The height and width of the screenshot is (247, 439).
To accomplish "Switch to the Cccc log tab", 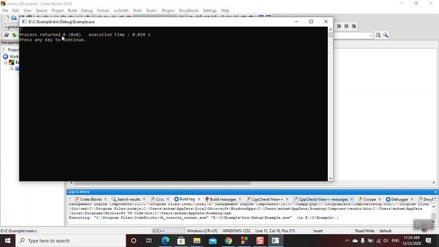I will pos(160,200).
